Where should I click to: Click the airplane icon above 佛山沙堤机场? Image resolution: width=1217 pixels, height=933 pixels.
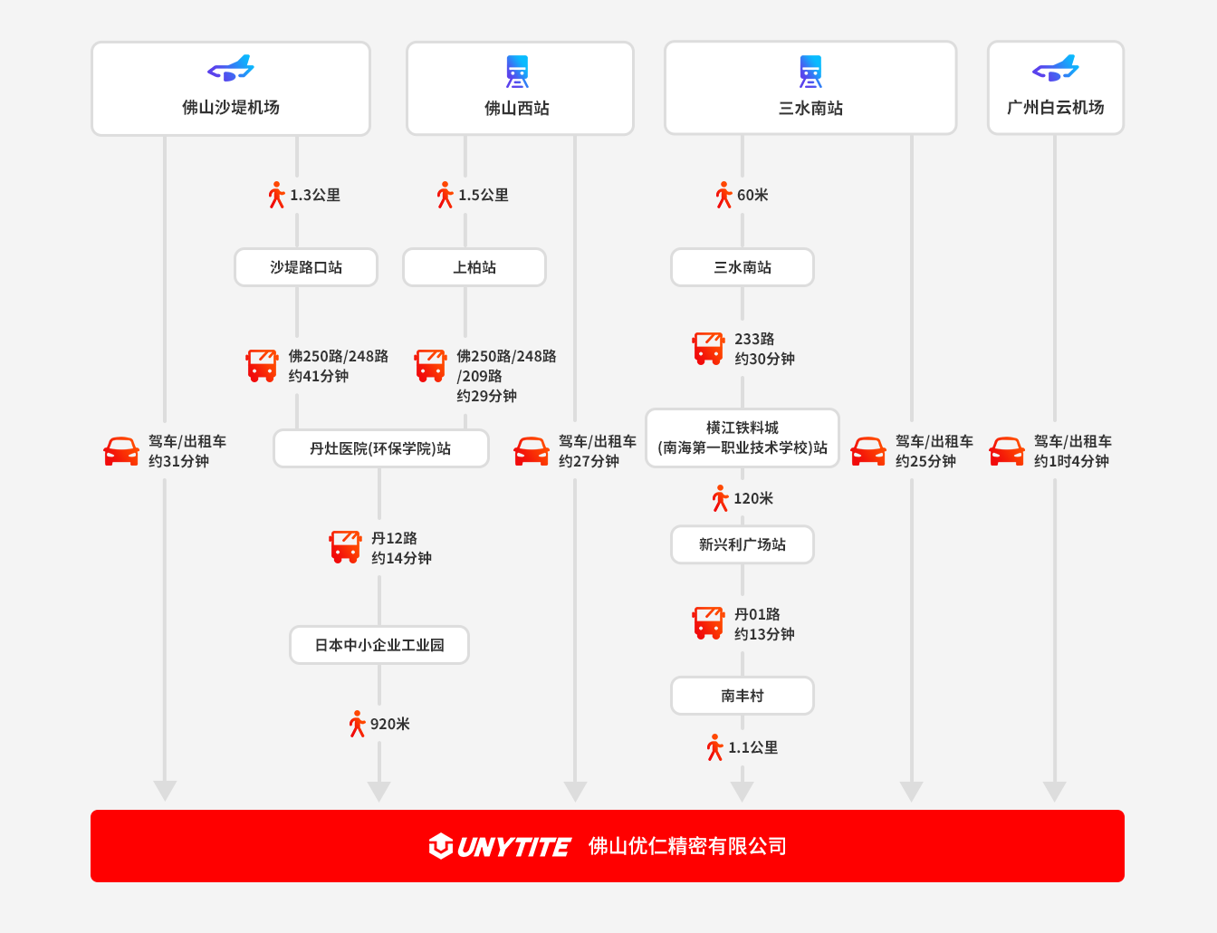point(231,69)
